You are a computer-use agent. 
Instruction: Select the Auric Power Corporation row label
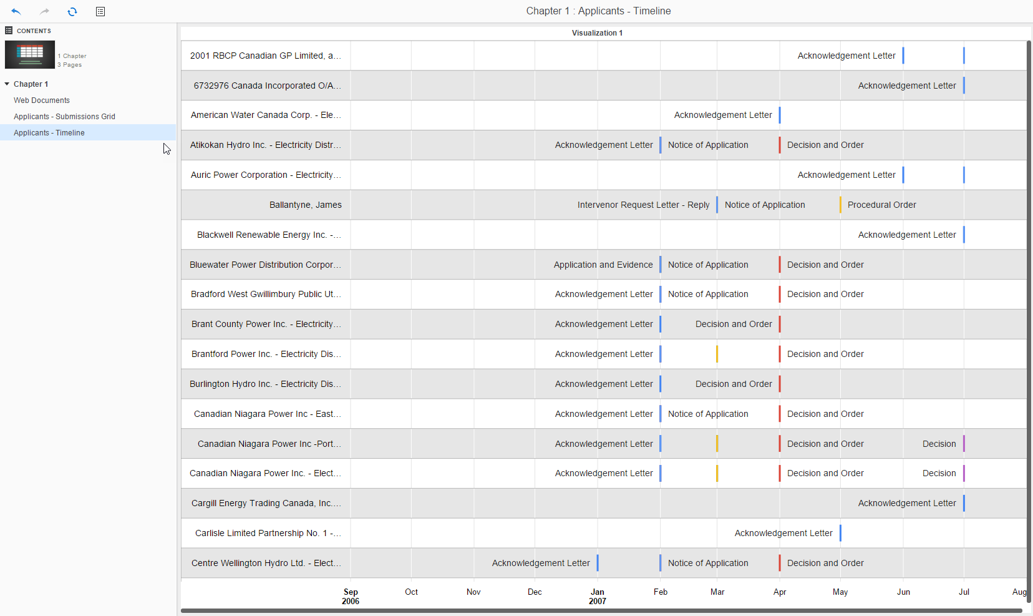pyautogui.click(x=266, y=175)
